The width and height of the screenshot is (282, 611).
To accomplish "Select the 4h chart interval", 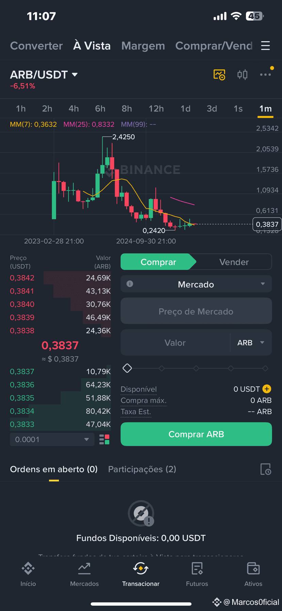I will pyautogui.click(x=74, y=108).
